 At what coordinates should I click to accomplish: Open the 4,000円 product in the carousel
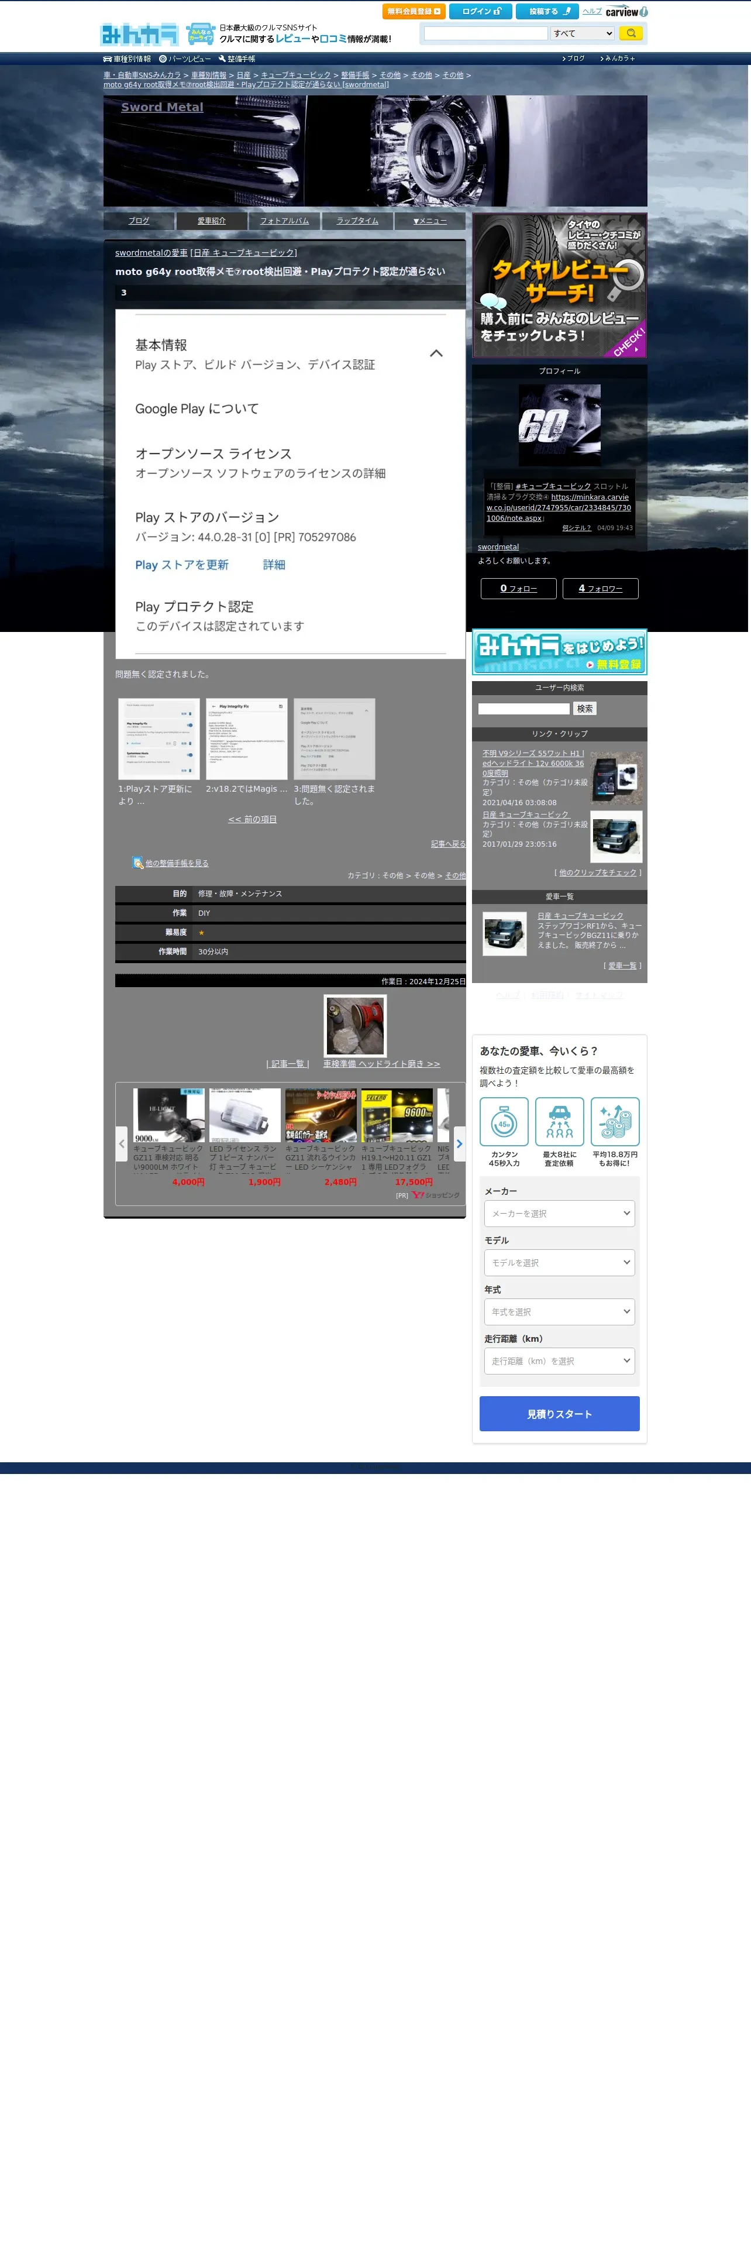(168, 1138)
